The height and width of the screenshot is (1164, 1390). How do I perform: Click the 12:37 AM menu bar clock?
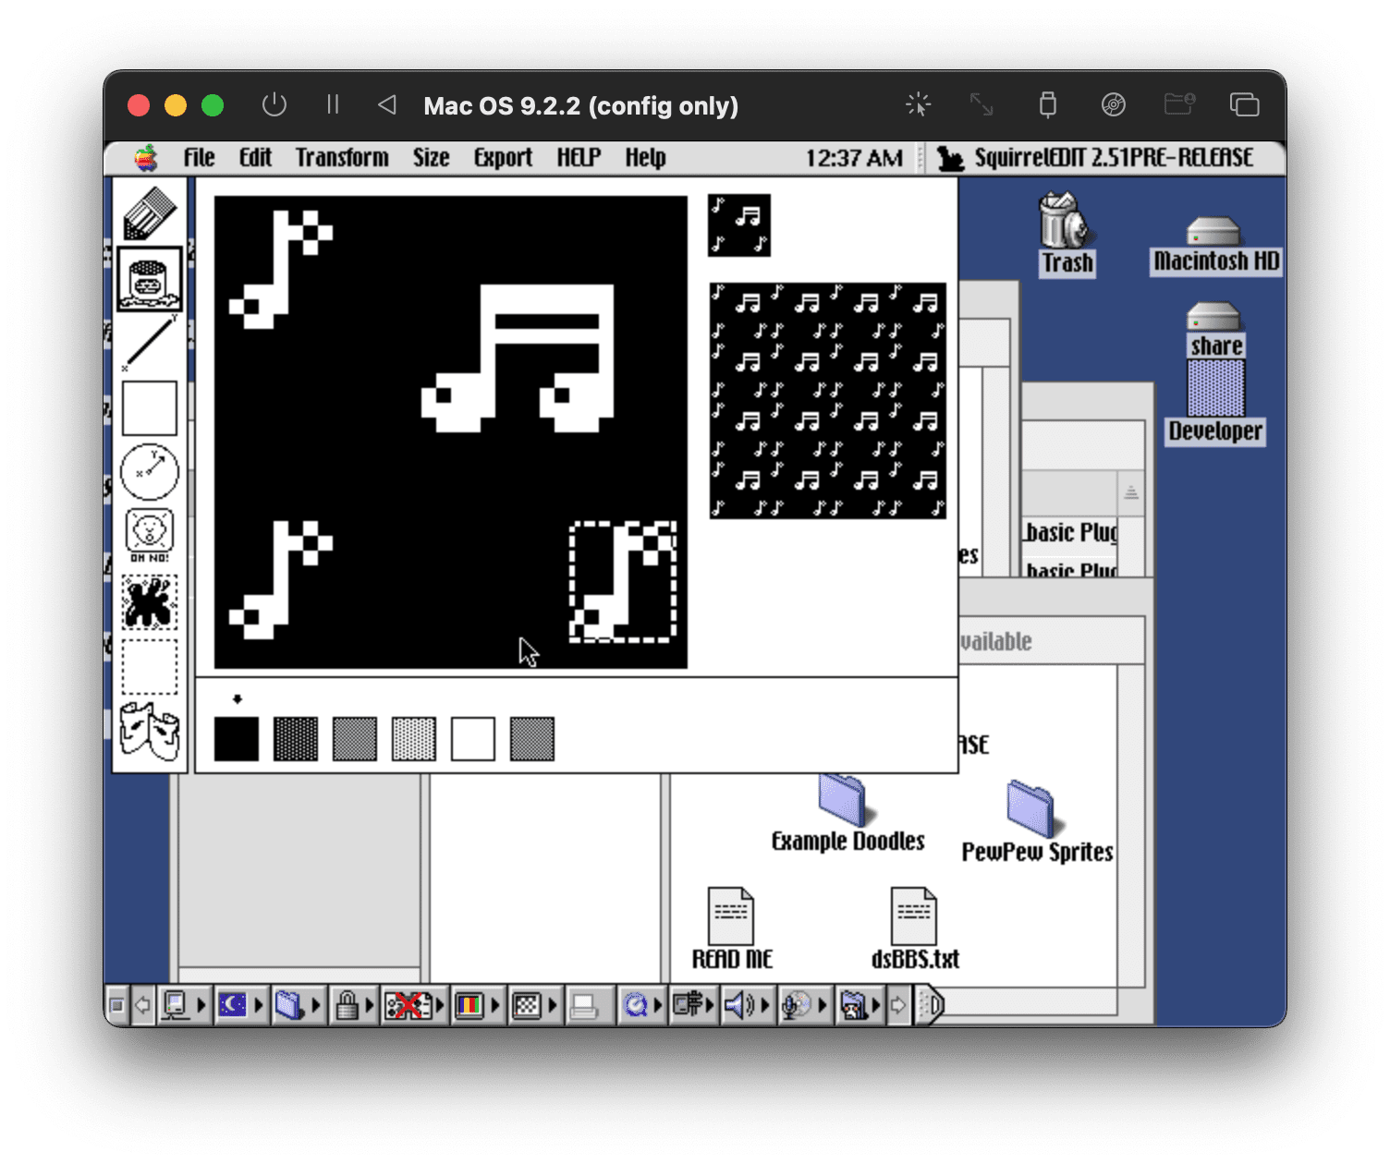click(854, 158)
